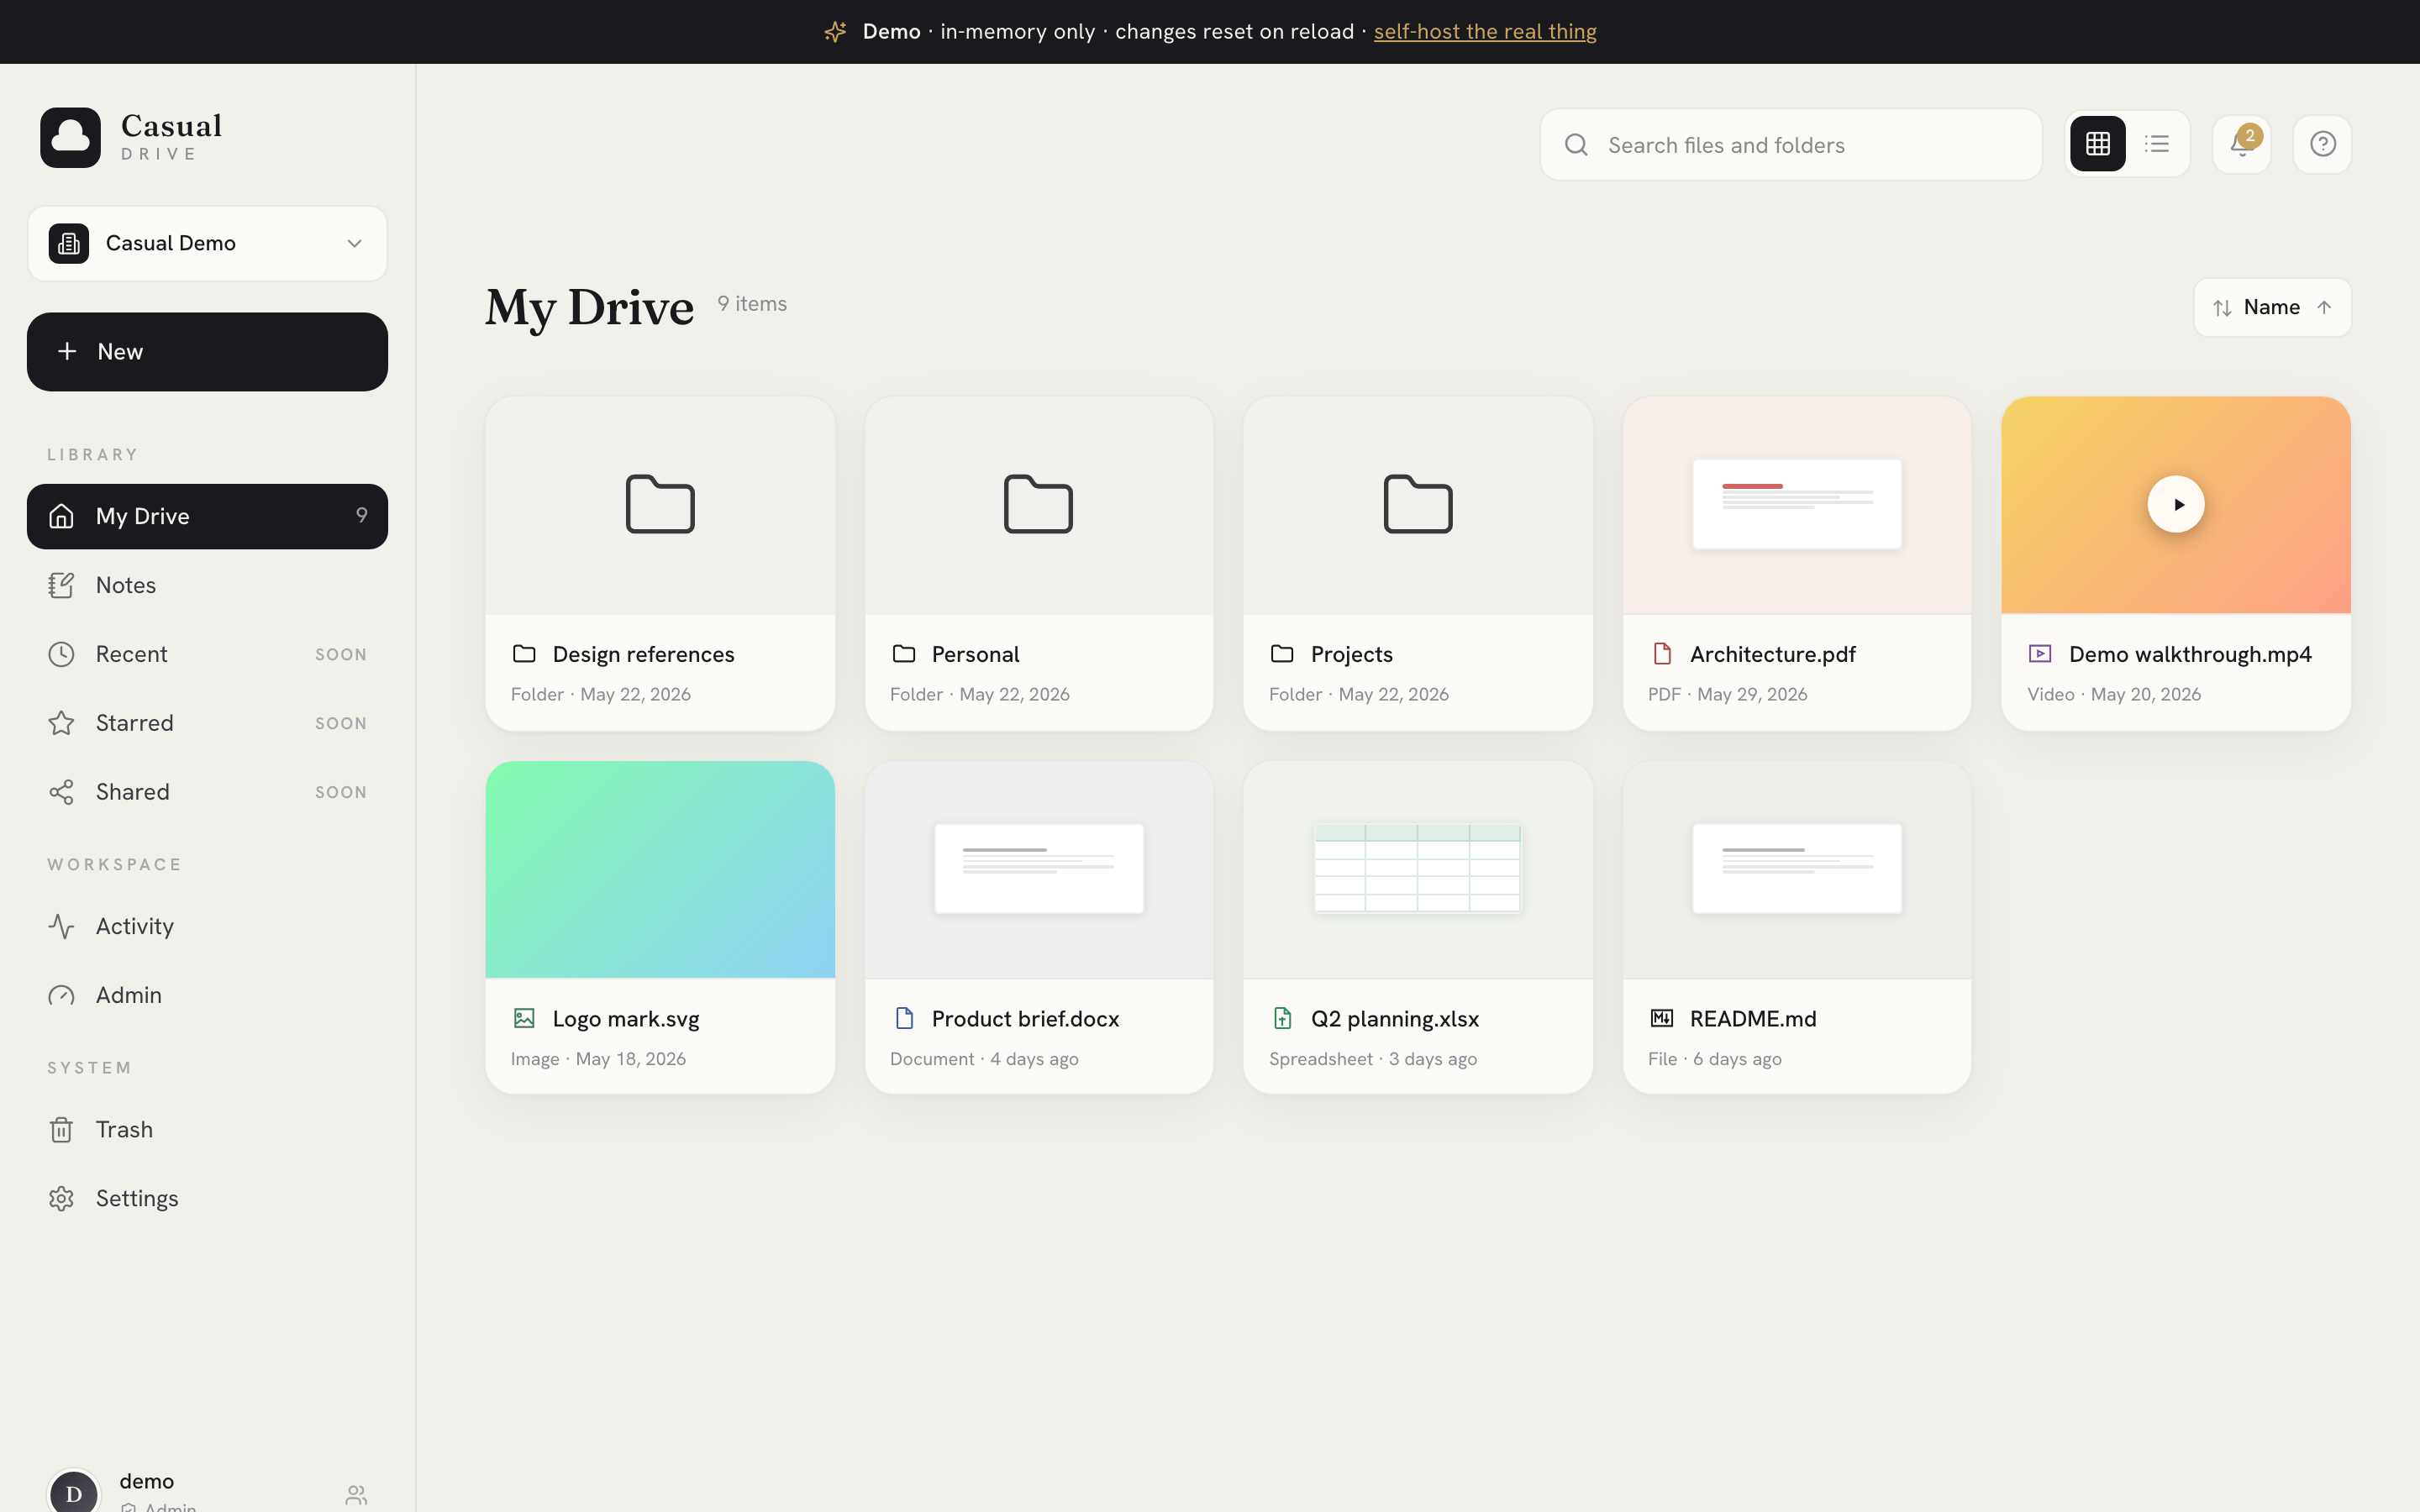
Task: Switch to list view
Action: click(x=2156, y=144)
